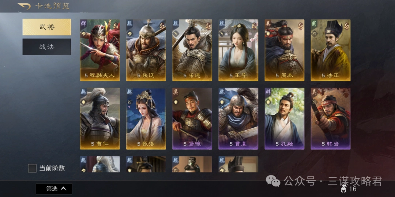Image resolution: width=395 pixels, height=197 pixels.
Task: Switch to the 战法 tab
Action: tap(47, 47)
